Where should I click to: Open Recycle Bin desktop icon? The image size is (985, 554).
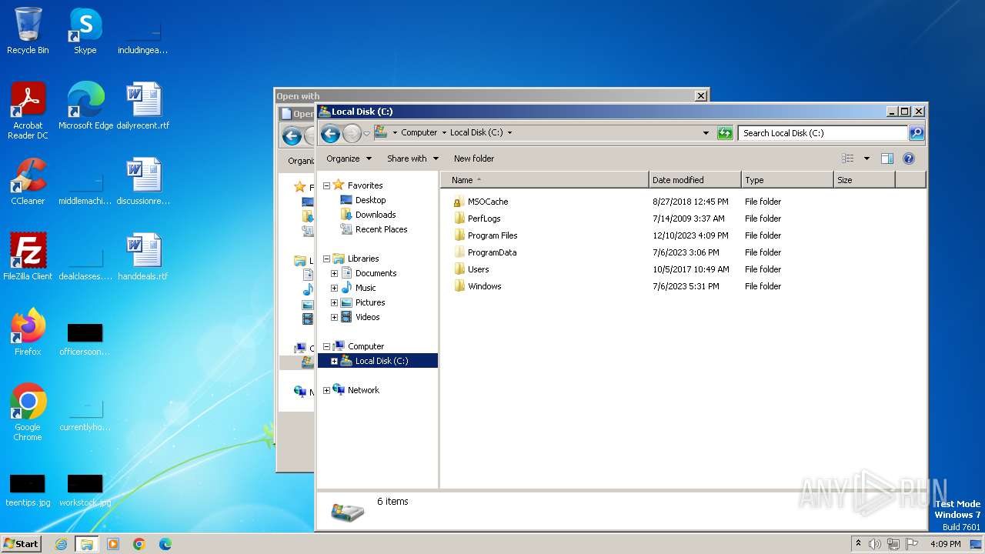pos(28,31)
